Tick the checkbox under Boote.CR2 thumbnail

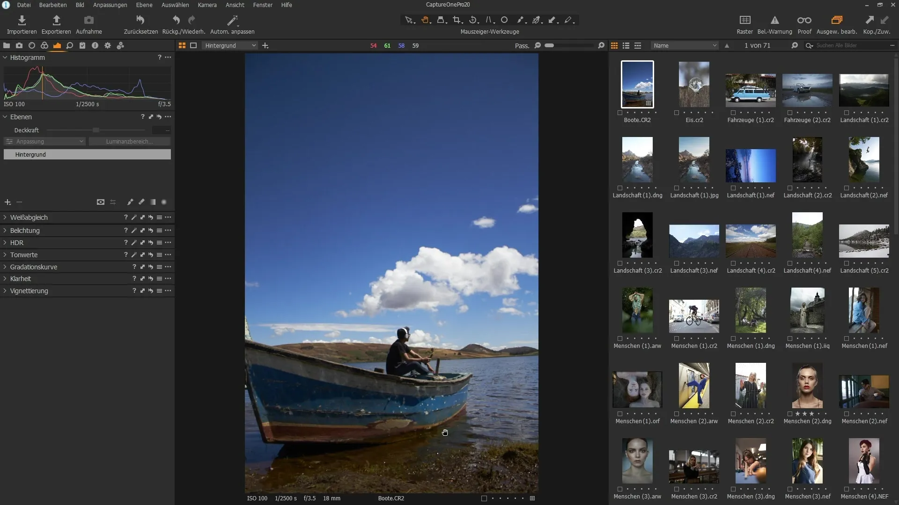click(x=620, y=113)
